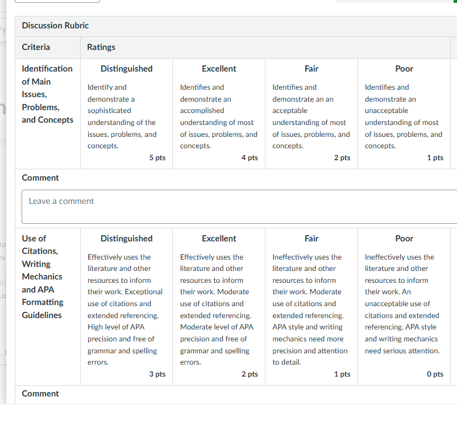Click Identification of Main Issues criterion label
This screenshot has height=430, width=457.
click(x=48, y=94)
